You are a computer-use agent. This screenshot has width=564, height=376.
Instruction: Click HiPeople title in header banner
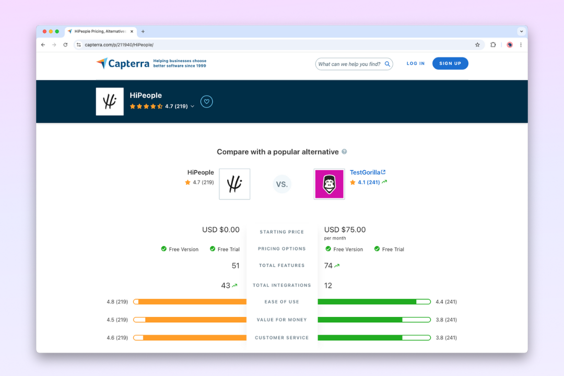(146, 96)
